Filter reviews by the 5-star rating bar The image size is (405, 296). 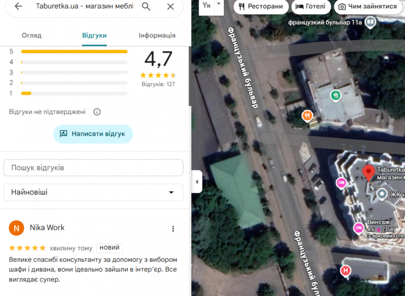[x=74, y=51]
